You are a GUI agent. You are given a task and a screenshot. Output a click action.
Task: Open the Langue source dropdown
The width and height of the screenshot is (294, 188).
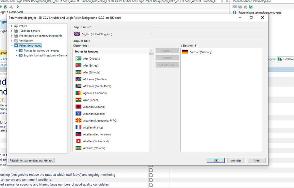(x=152, y=34)
